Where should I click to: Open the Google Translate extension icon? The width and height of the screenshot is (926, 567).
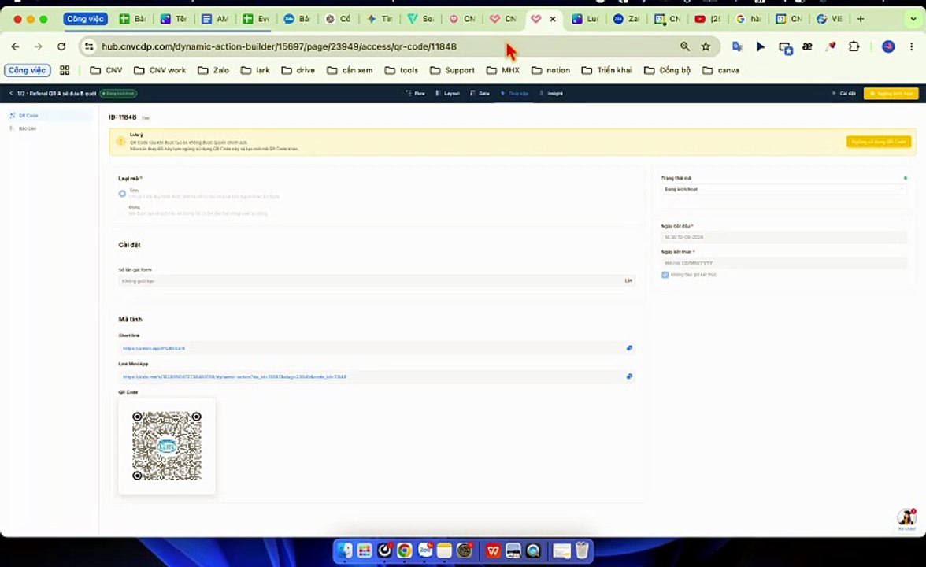[737, 46]
